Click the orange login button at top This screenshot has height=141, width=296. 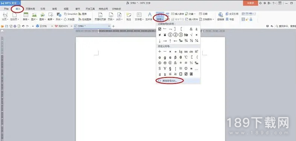(x=250, y=3)
